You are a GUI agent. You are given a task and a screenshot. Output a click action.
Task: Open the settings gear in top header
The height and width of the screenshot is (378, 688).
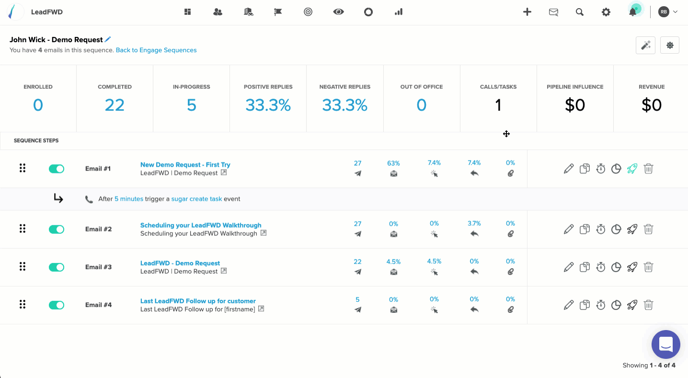coord(606,12)
